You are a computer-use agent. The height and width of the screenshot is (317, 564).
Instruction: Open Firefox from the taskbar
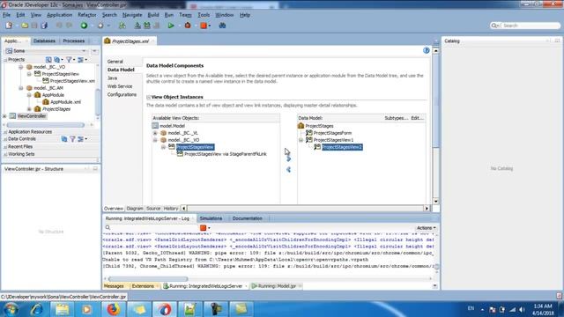tap(113, 309)
